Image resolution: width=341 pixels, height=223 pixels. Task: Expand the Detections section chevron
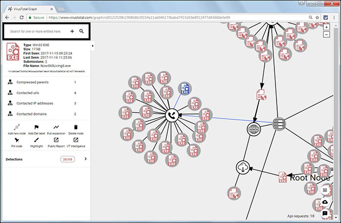tap(86, 159)
